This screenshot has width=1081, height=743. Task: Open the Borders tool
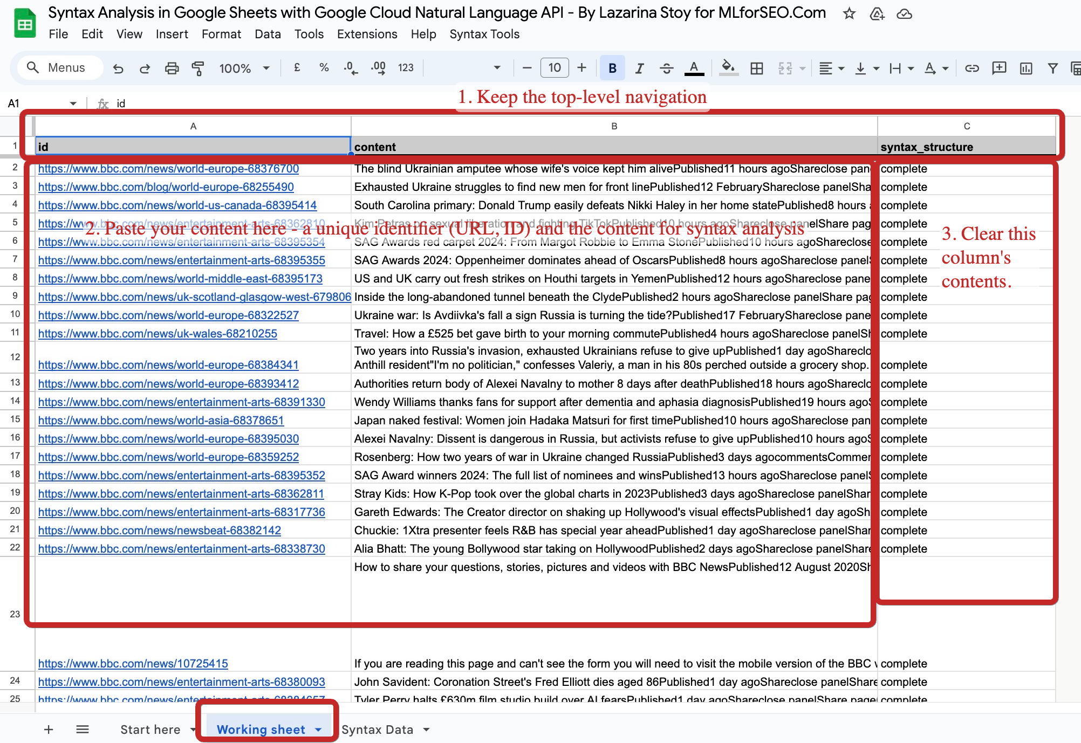757,68
